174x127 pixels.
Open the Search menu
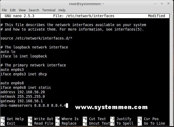pos(34,10)
